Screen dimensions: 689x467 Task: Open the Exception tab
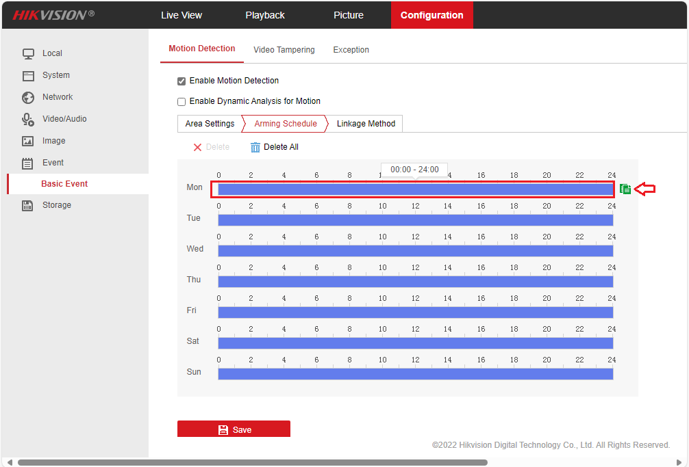[351, 50]
